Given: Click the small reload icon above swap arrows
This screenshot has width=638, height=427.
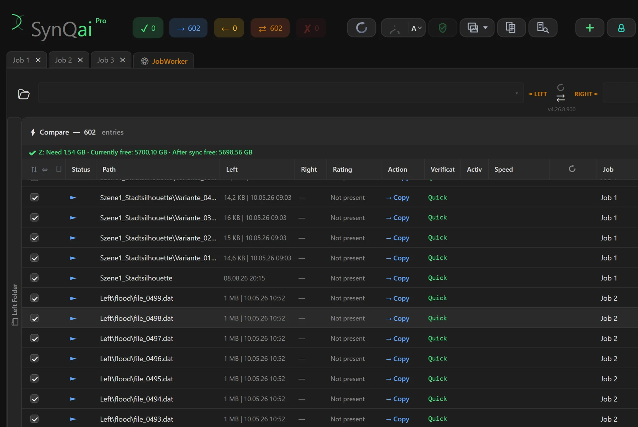Looking at the screenshot, I should [560, 87].
